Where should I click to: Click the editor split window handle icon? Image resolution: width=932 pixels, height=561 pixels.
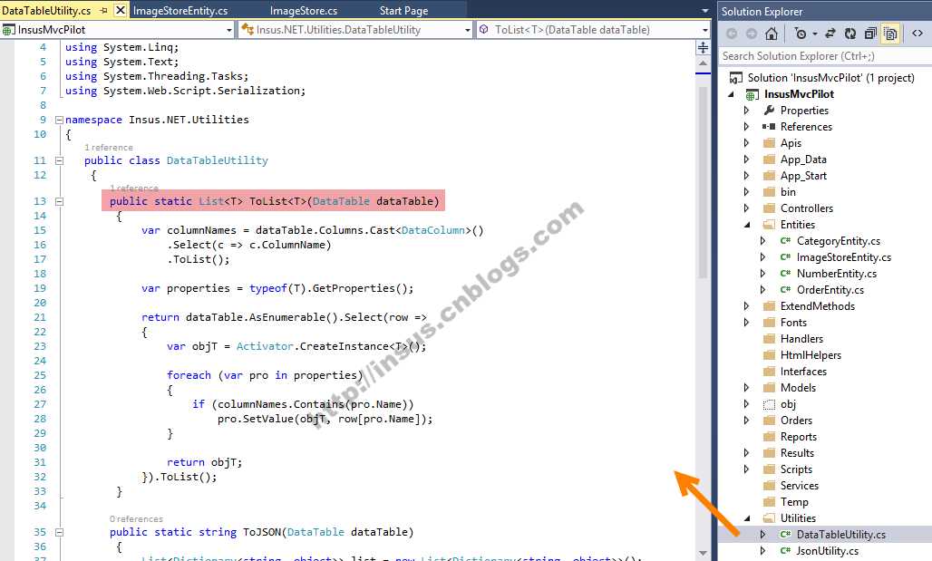tap(703, 47)
